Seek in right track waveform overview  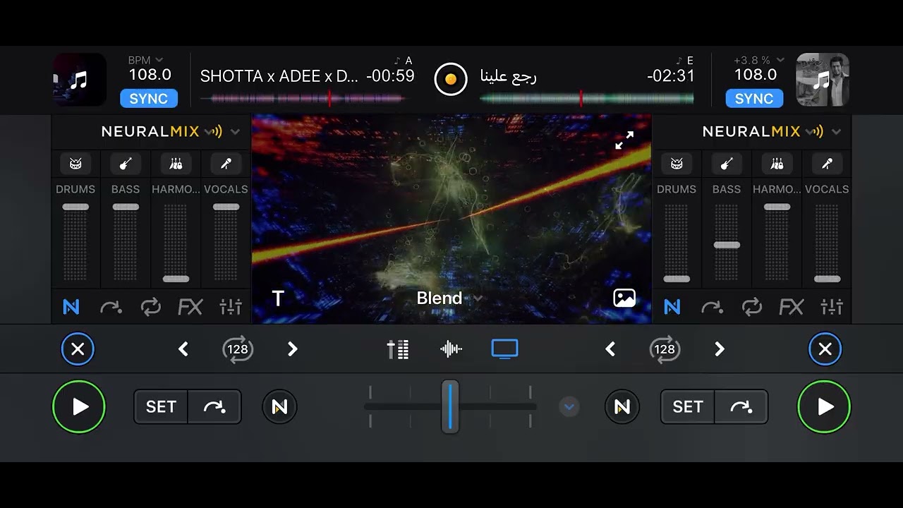pyautogui.click(x=586, y=99)
